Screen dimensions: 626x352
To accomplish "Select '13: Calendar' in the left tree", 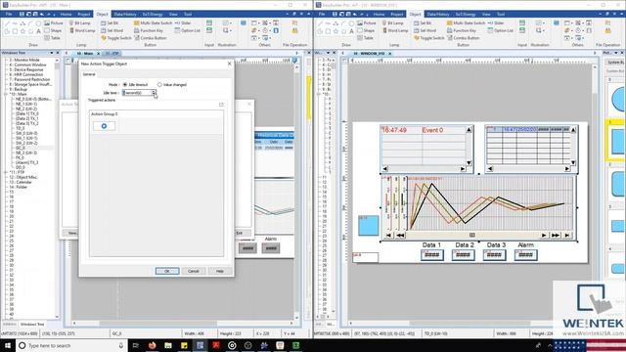I will pos(21,182).
